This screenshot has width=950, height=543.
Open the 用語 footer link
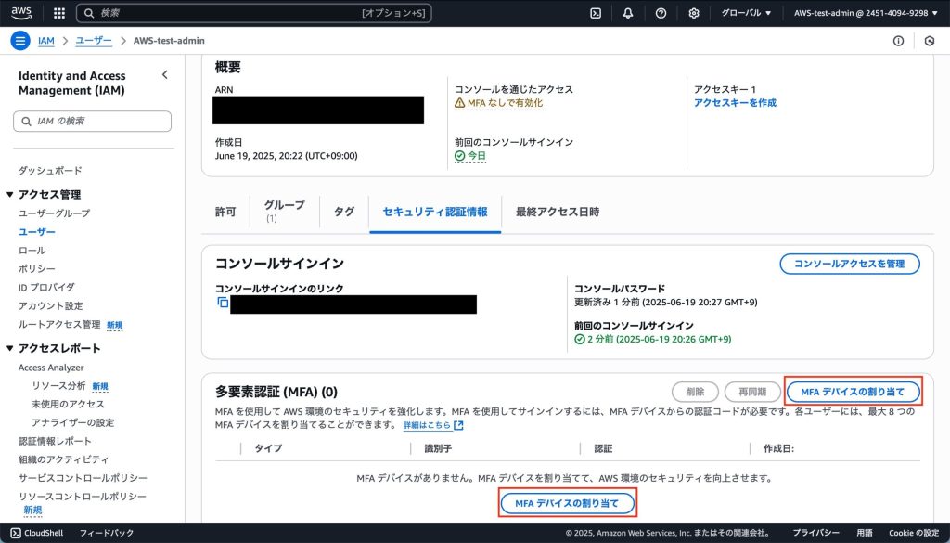865,533
